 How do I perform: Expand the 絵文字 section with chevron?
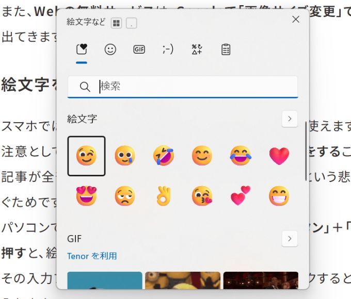(290, 119)
